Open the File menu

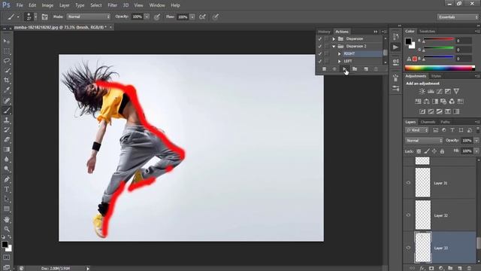point(20,5)
